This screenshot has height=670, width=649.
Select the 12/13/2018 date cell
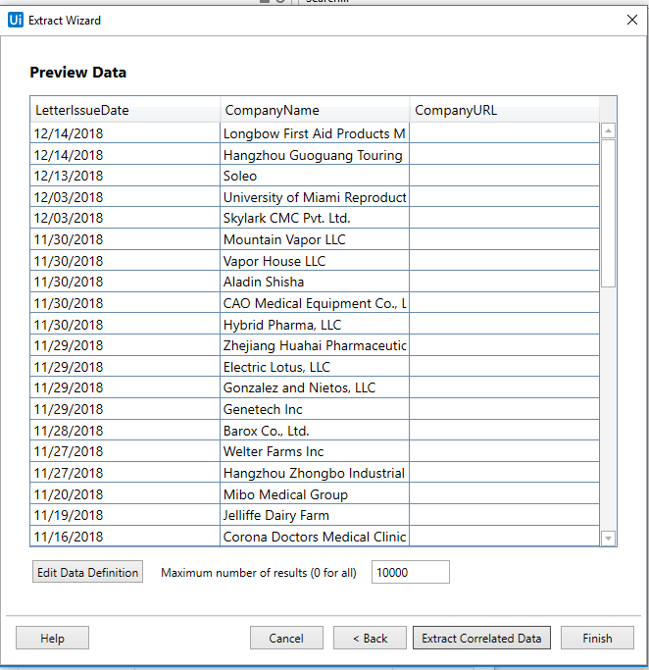coord(125,176)
